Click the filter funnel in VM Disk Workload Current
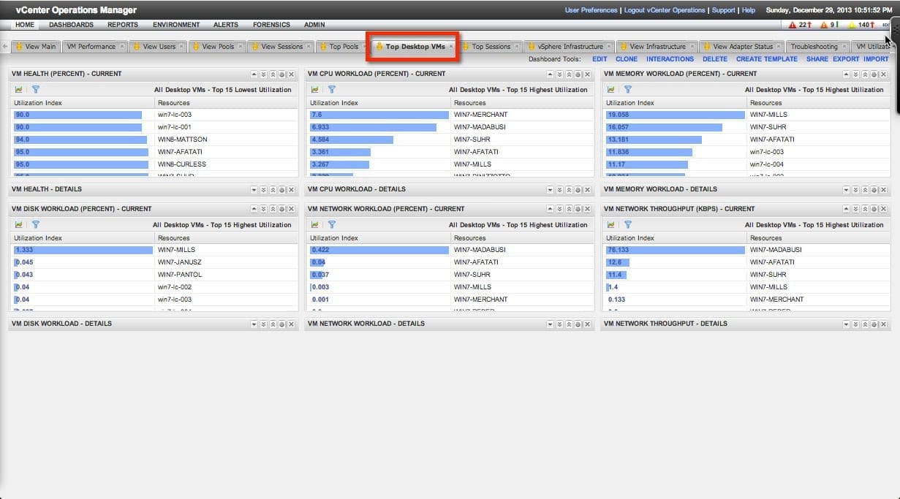Viewport: 900px width, 499px height. [x=35, y=225]
